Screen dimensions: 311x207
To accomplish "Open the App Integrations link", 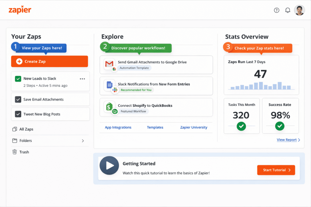I will (x=118, y=128).
